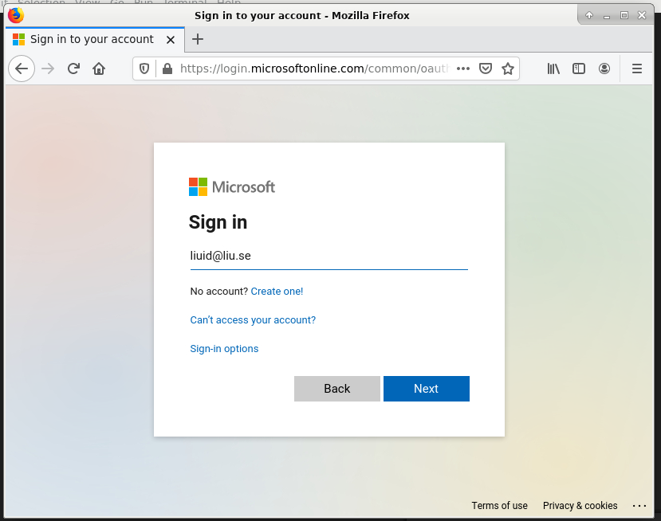Image resolution: width=661 pixels, height=521 pixels.
Task: Open Help menu in background window
Action: pyautogui.click(x=229, y=2)
